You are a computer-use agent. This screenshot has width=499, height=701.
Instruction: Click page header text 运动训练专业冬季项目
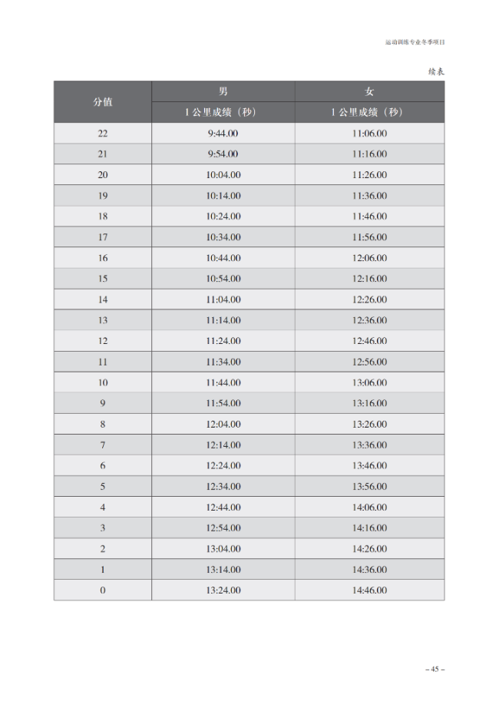click(x=415, y=42)
